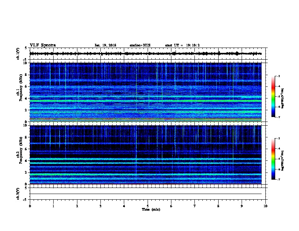This screenshot has height=231, width=299.
Task: Click the log(PSD) label beside ch.1 colorbar
Action: pos(283,98)
